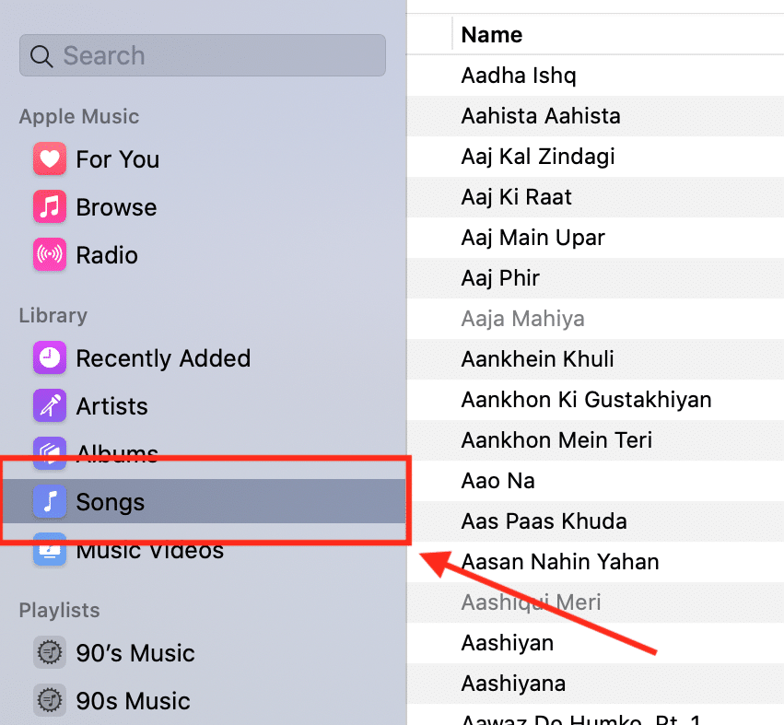Click the Songs note icon
Image resolution: width=784 pixels, height=725 pixels.
(49, 502)
